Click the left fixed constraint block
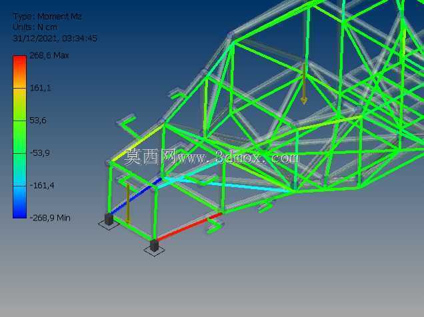Viewport: 424px width, 317px height. pyautogui.click(x=109, y=219)
